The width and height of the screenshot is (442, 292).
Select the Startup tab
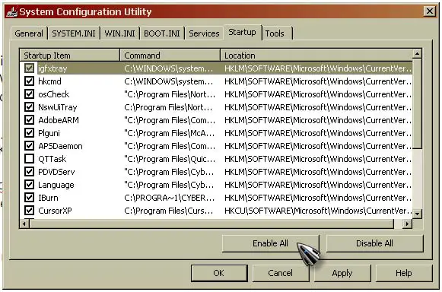[242, 32]
